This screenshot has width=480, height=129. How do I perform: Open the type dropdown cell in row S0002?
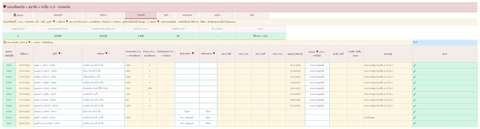[x=317, y=71]
